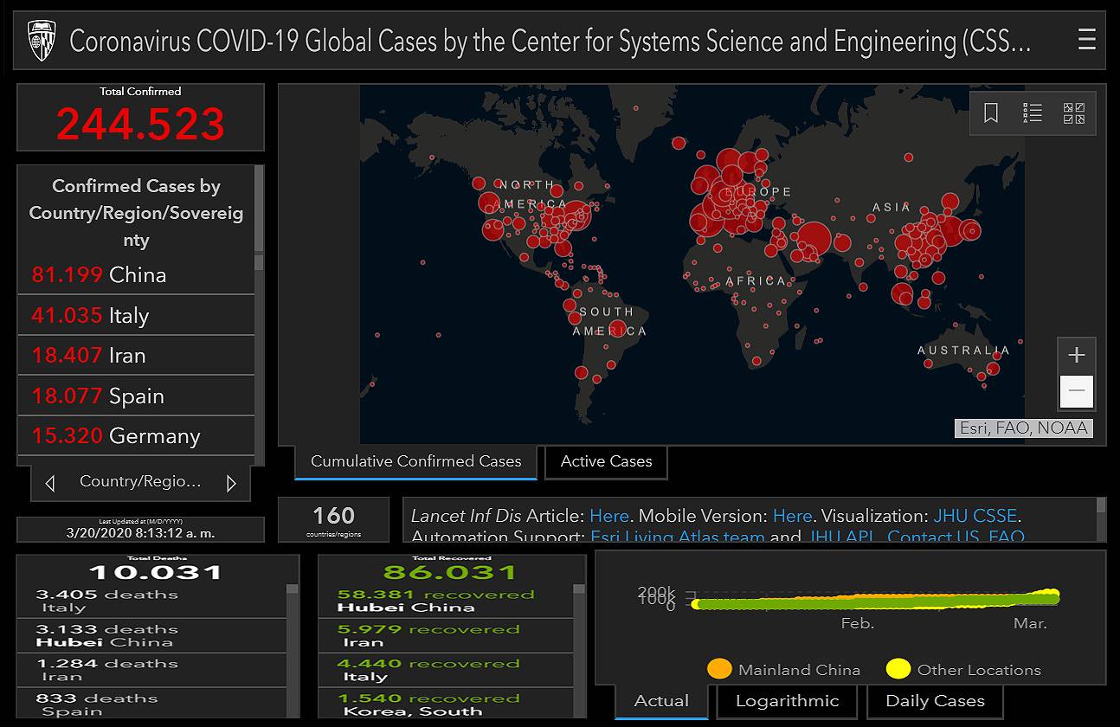The image size is (1120, 727).
Task: Select Iran row with 1.284 deaths
Action: click(x=151, y=670)
